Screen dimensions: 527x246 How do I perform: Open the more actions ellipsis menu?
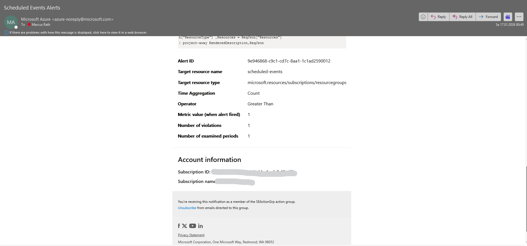point(519,17)
